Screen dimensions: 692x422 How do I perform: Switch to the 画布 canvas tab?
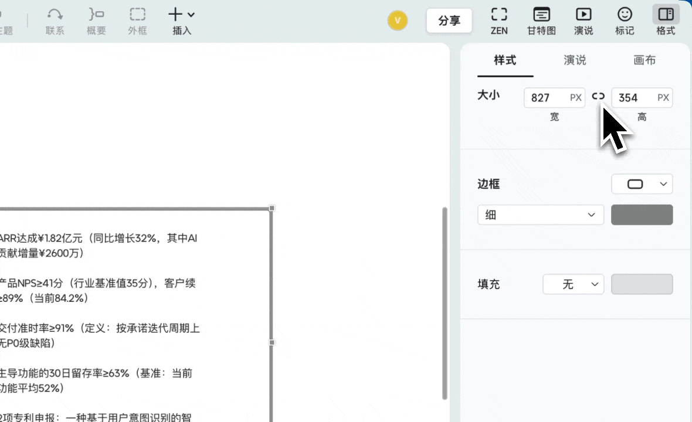644,60
